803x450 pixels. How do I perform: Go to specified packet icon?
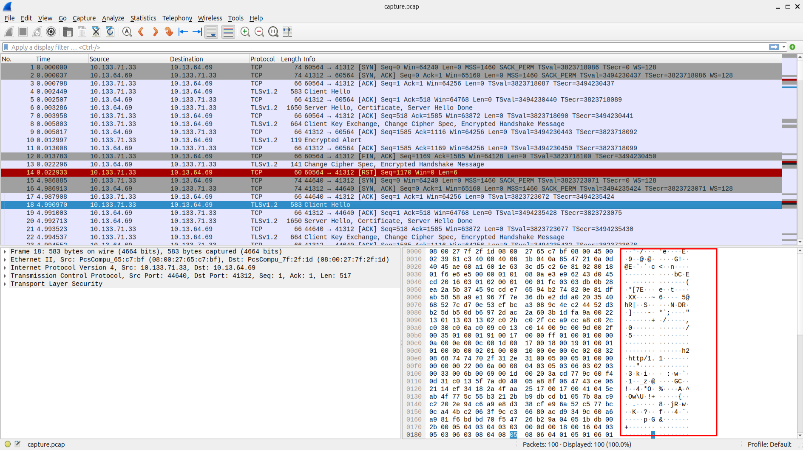[x=169, y=32]
